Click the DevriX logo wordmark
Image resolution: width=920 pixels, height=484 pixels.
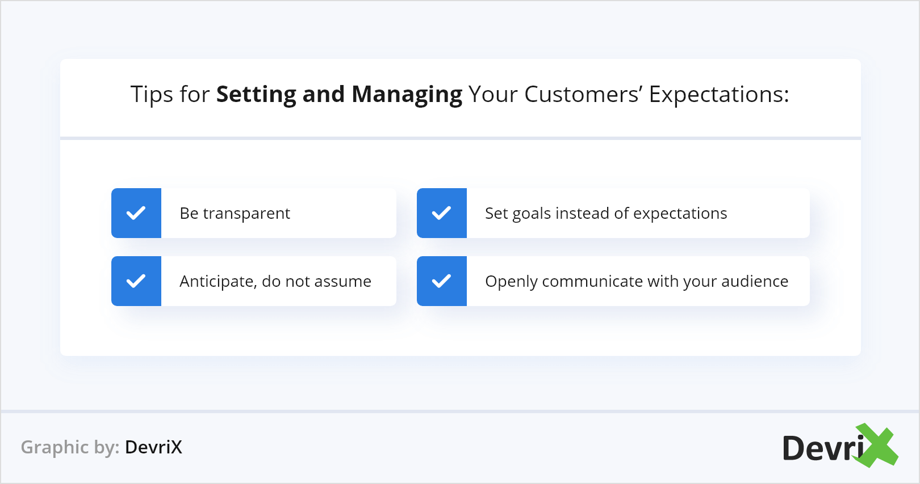(822, 448)
